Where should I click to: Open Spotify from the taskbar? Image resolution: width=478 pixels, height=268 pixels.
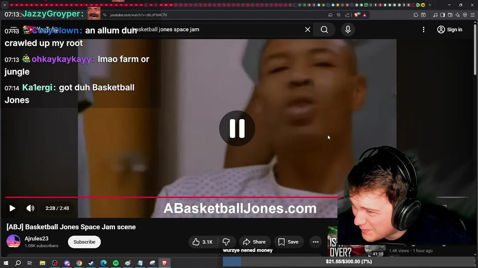tap(116, 263)
